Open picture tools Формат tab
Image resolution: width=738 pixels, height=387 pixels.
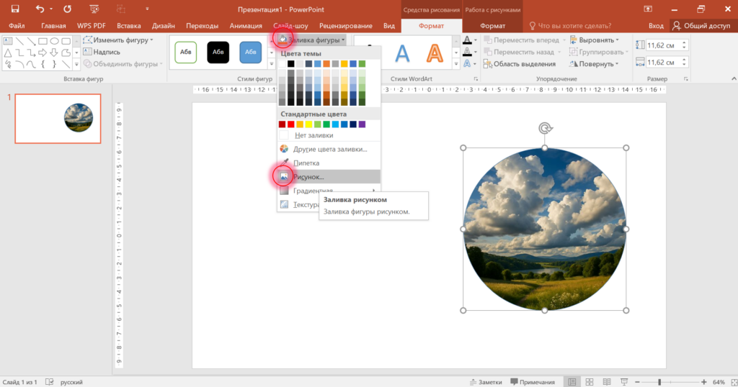coord(492,26)
